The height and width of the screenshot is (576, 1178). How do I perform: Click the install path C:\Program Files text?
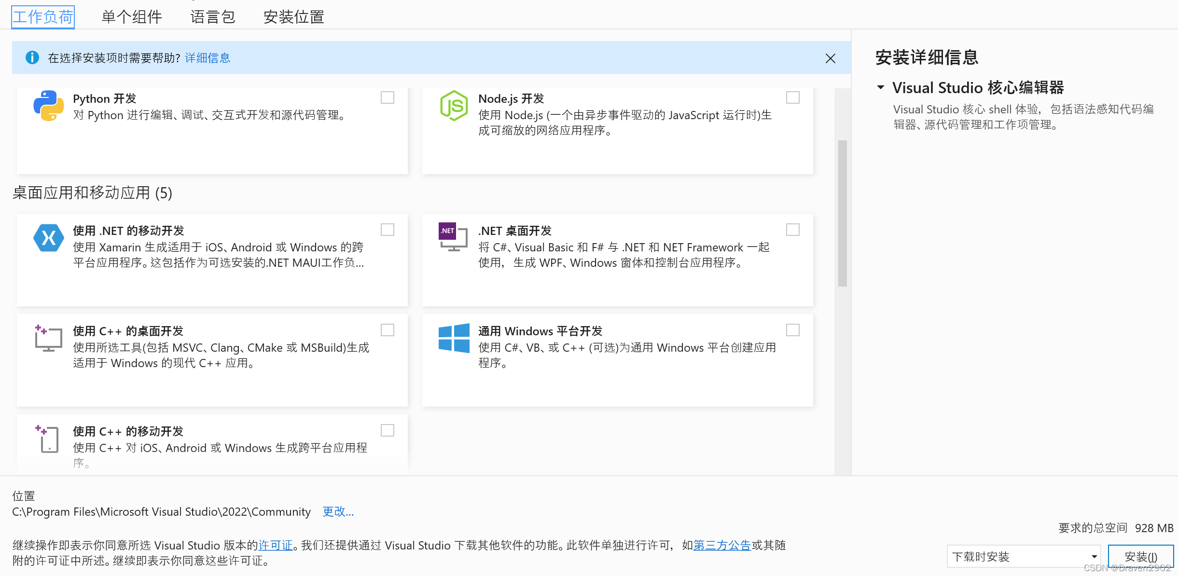(x=161, y=511)
